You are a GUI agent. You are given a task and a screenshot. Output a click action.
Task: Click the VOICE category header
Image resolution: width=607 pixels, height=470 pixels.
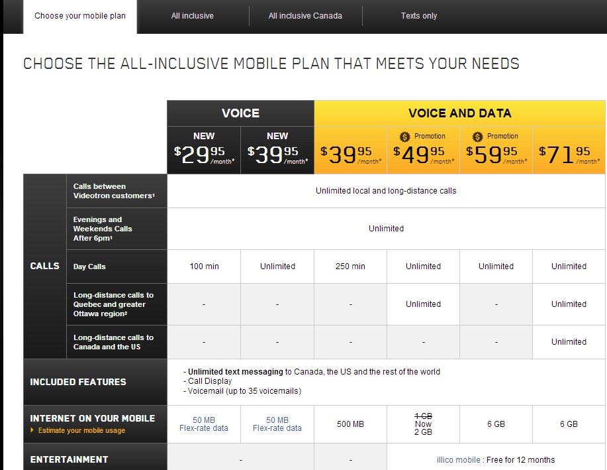pos(241,113)
